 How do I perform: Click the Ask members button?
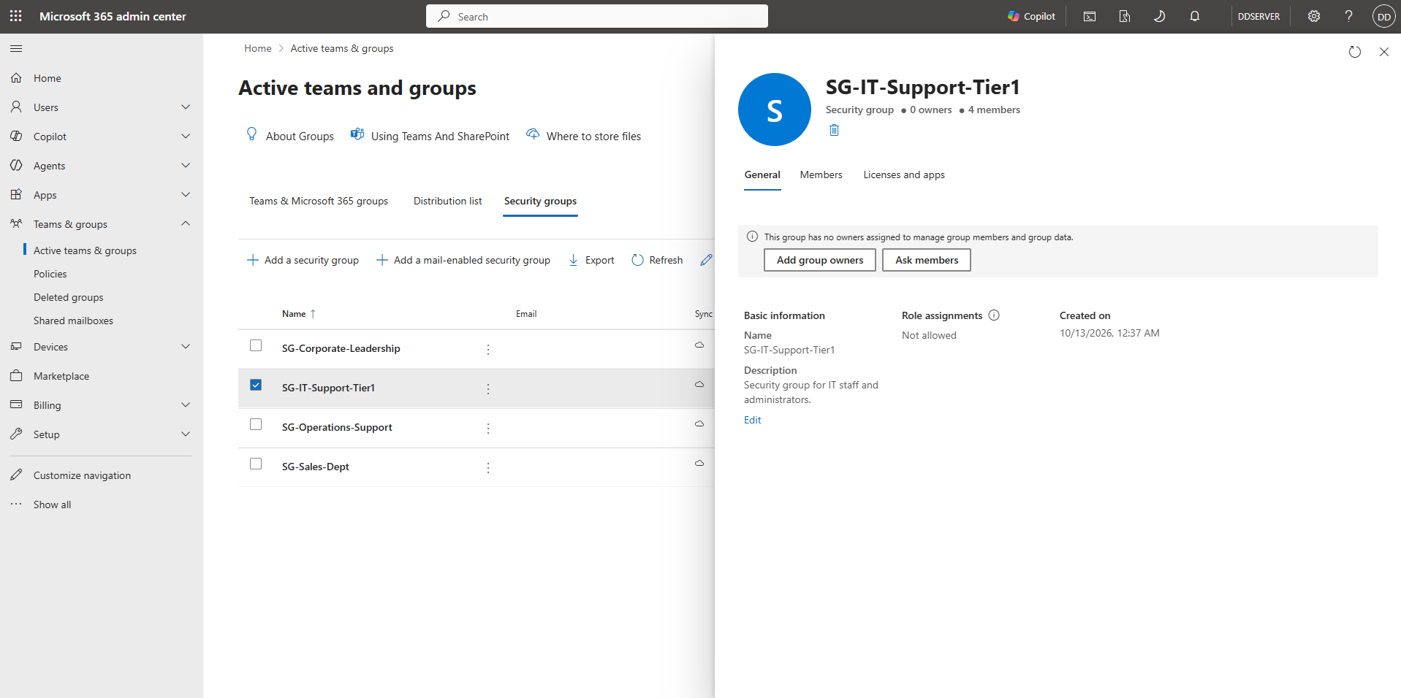(x=927, y=260)
